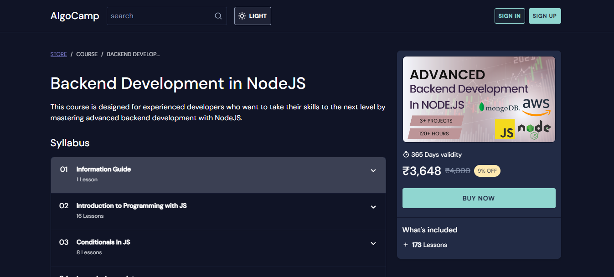Toggle the LIGHT theme switch
Image resolution: width=614 pixels, height=277 pixels.
tap(253, 16)
